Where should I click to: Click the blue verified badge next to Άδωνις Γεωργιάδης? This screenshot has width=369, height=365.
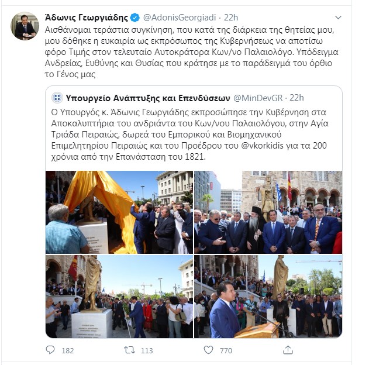(x=135, y=18)
